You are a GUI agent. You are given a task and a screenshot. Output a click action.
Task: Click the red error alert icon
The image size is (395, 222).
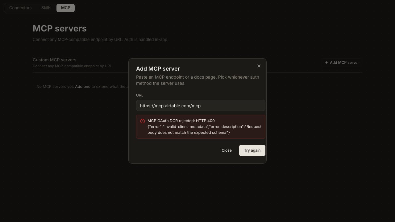click(x=143, y=121)
